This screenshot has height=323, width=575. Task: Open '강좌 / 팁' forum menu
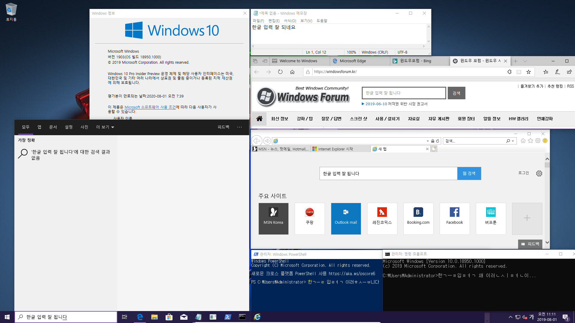[305, 119]
